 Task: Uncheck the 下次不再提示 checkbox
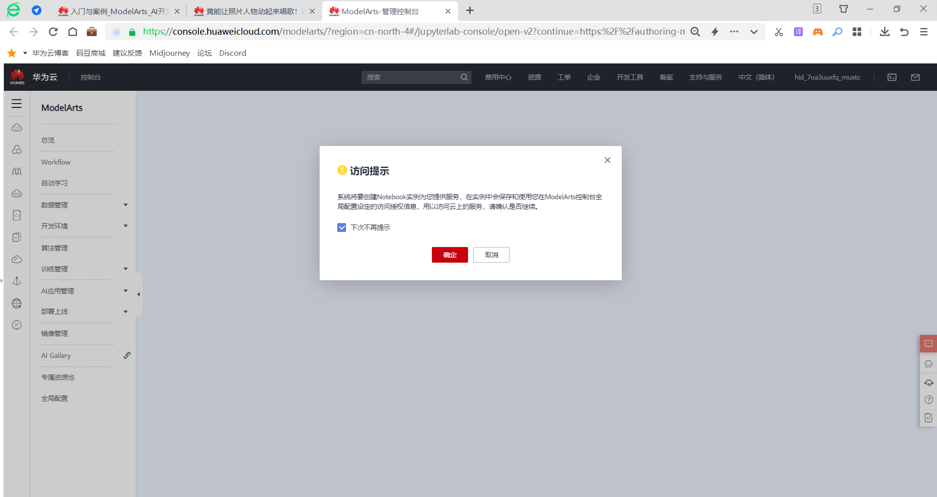click(x=342, y=228)
